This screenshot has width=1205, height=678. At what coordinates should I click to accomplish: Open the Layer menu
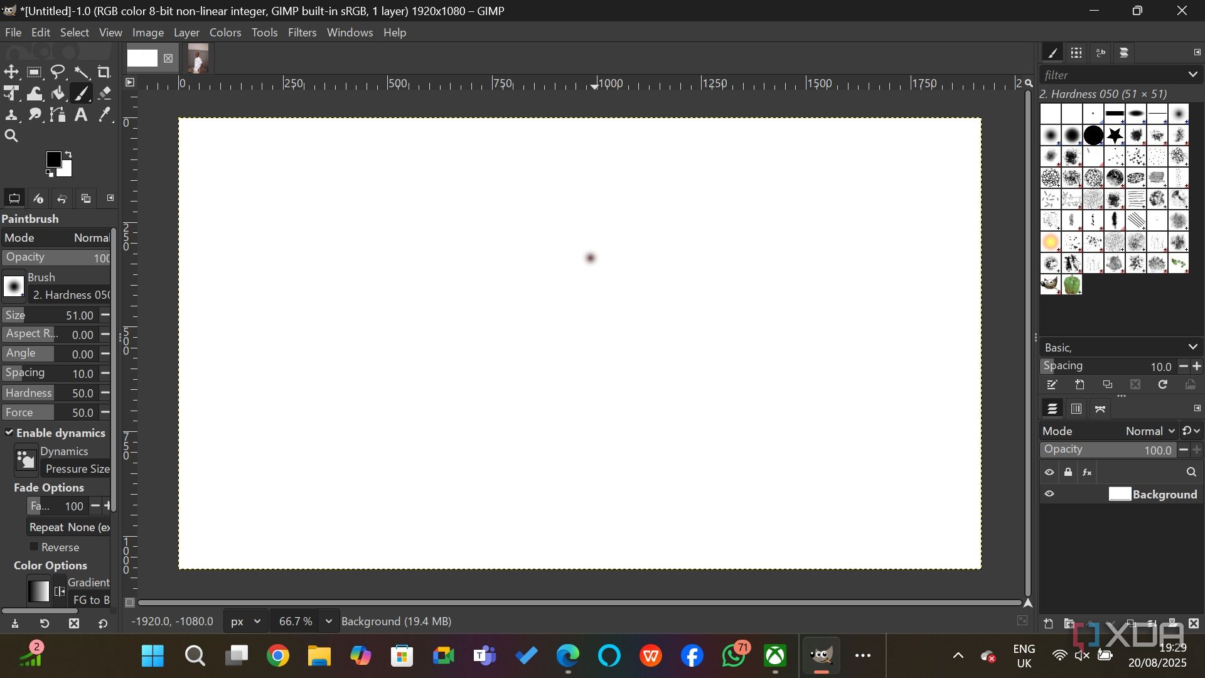(x=186, y=33)
